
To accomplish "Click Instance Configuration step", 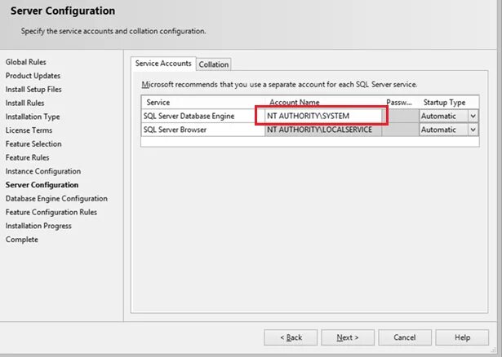I will point(43,171).
